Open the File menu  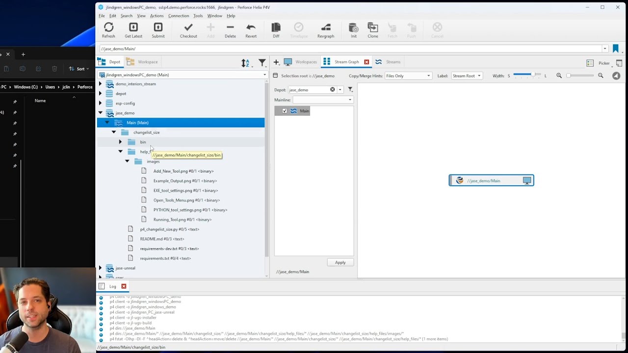(102, 16)
